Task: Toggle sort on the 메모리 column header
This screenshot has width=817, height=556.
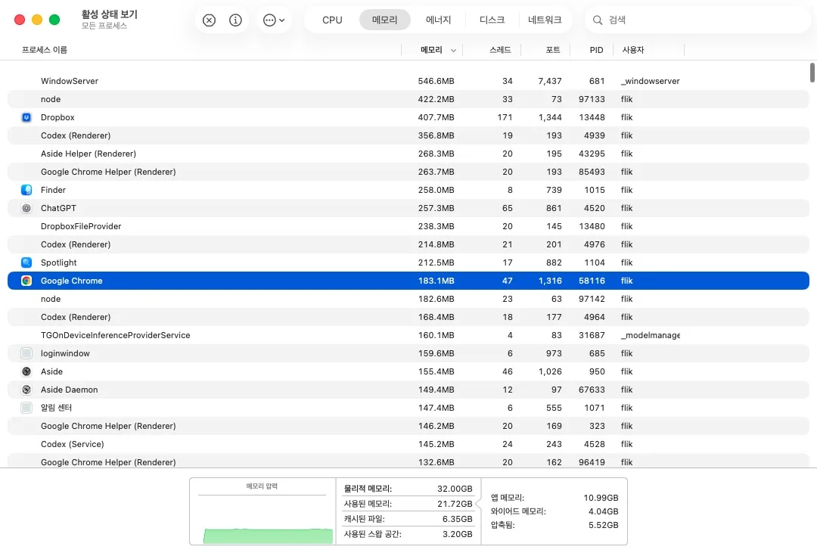Action: [x=431, y=50]
